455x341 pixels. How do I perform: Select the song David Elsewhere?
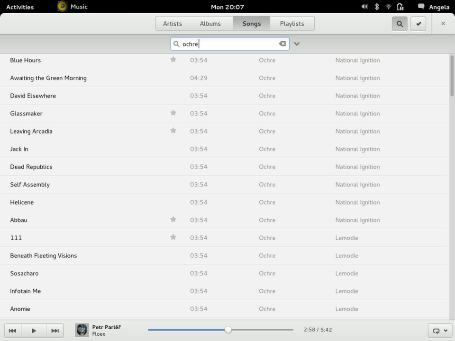coord(223,96)
